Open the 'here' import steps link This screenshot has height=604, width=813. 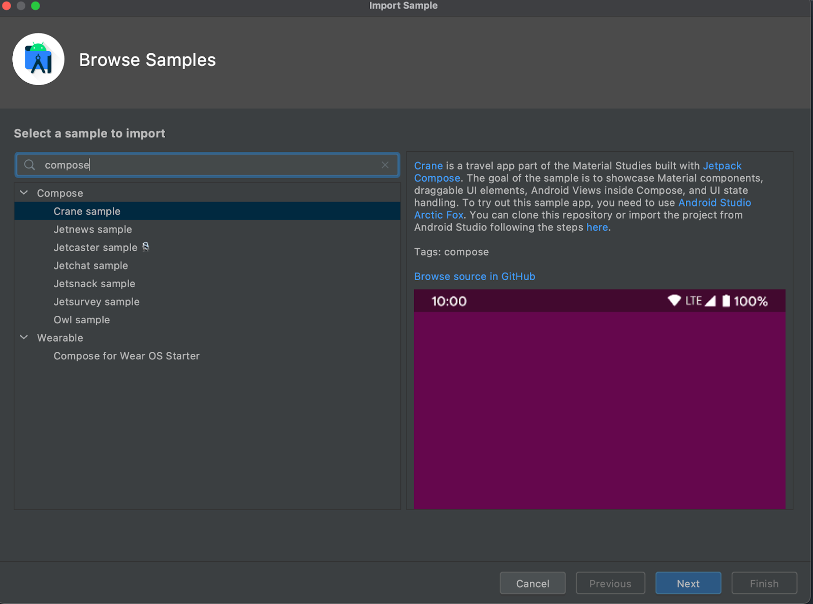tap(597, 227)
